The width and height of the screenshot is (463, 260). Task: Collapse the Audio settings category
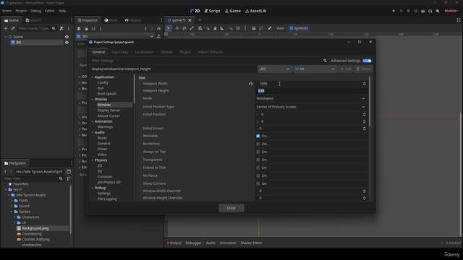point(93,133)
